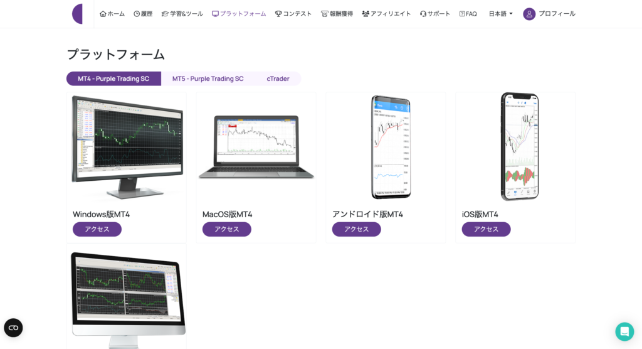Click the purple half-circle logo
The width and height of the screenshot is (642, 349).
(x=77, y=14)
